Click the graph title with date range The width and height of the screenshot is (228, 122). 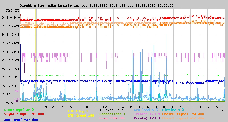click(x=96, y=5)
